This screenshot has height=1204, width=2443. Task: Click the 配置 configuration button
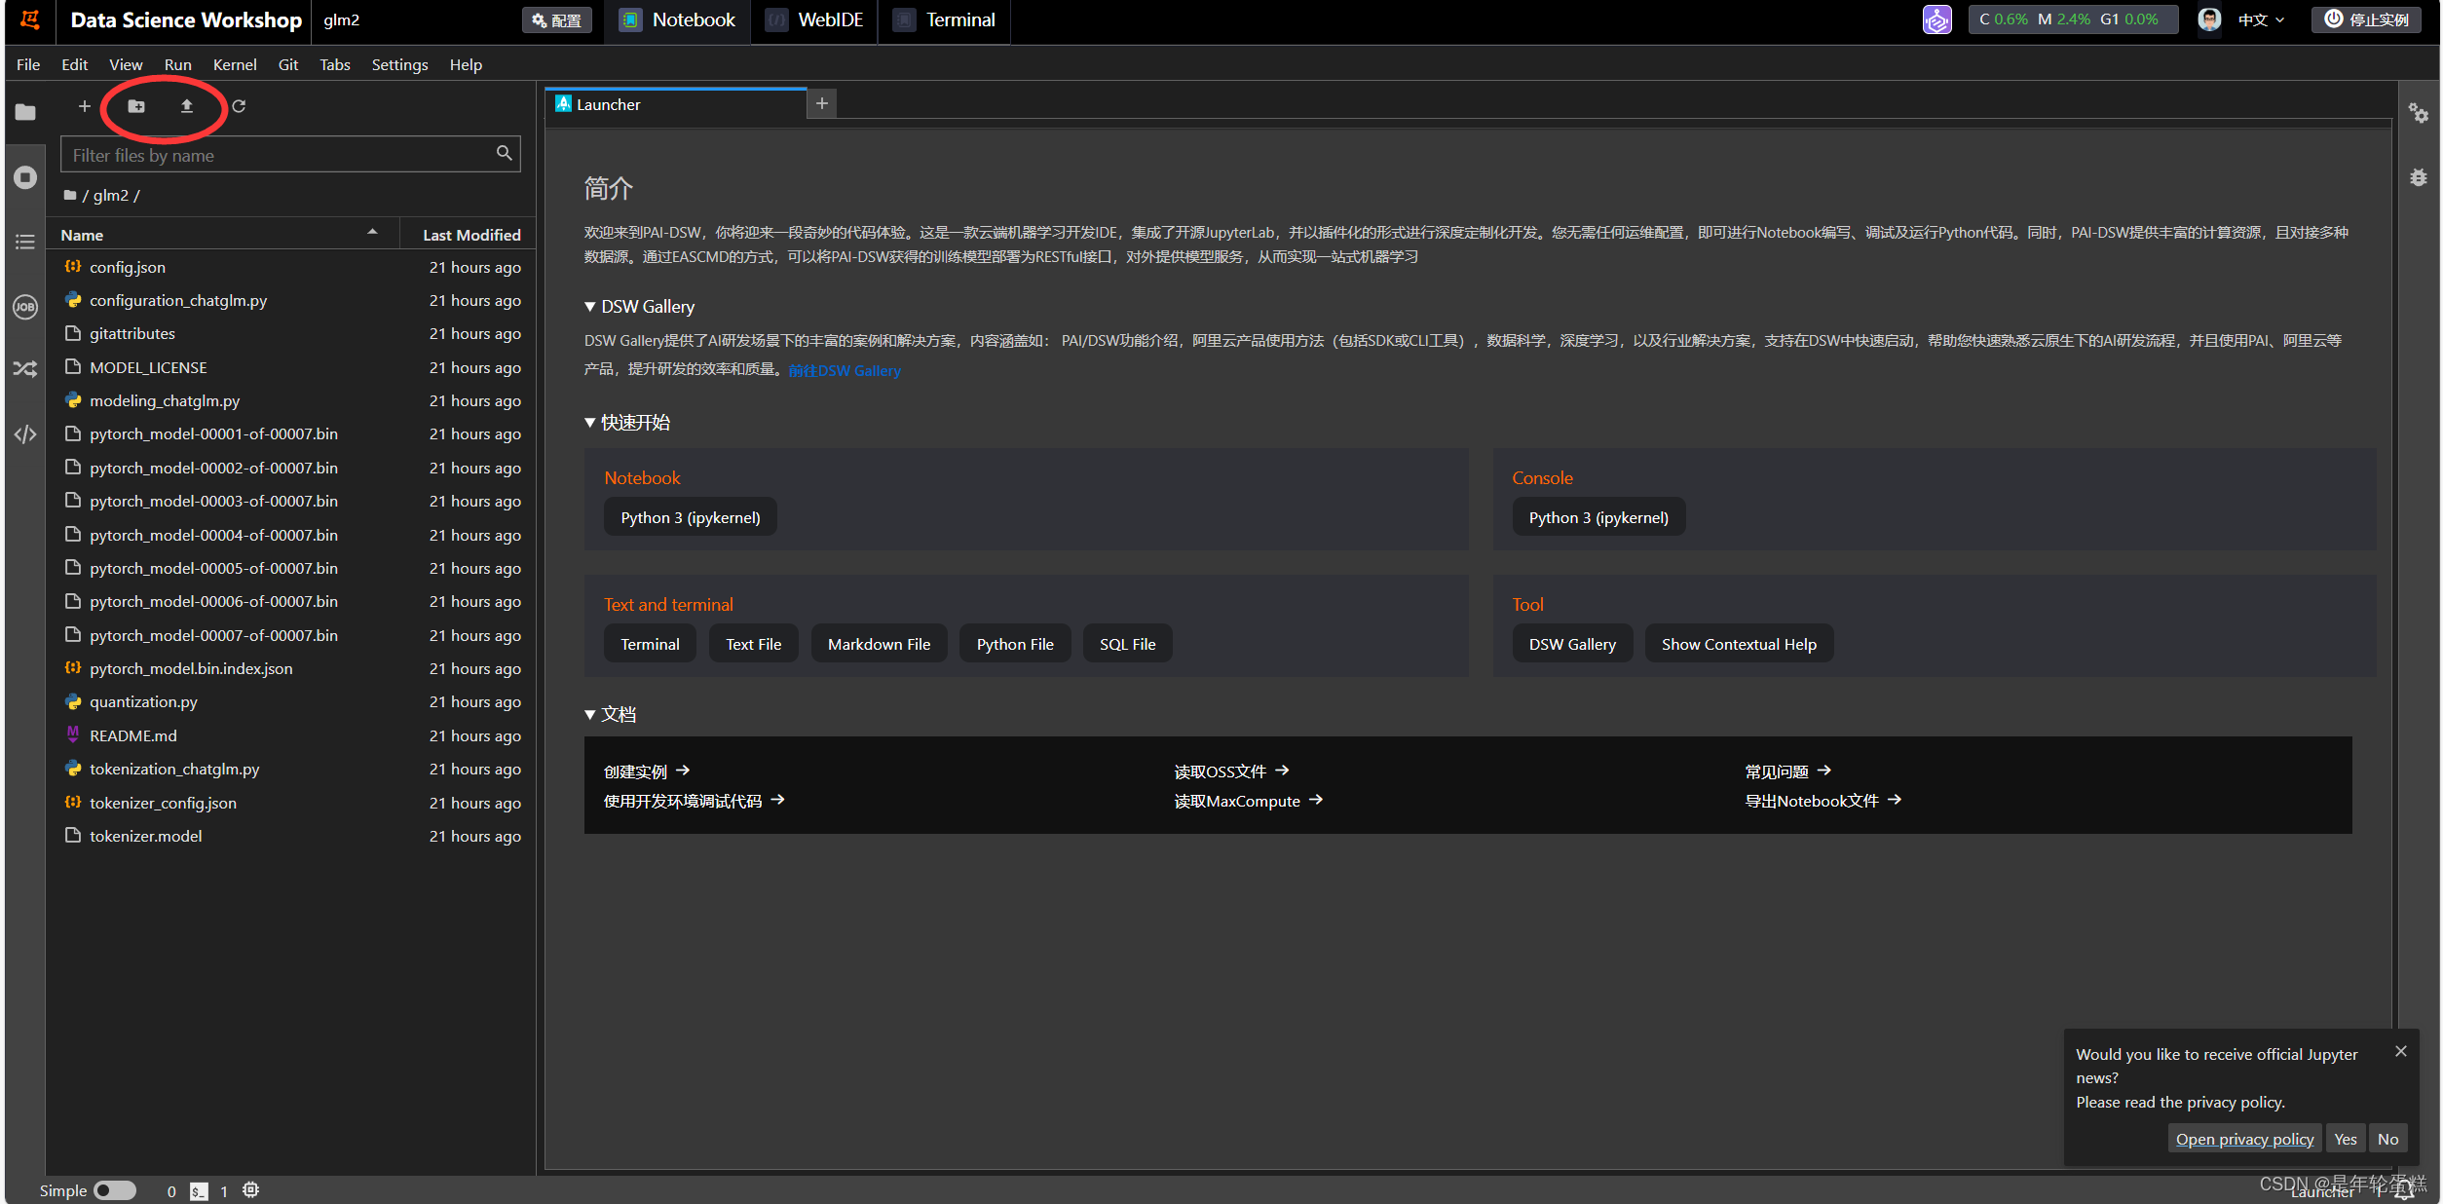(557, 19)
